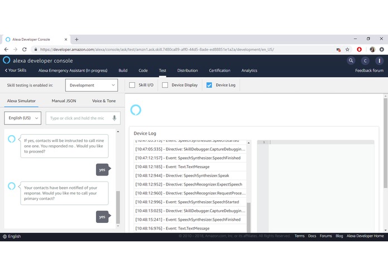Enable the Skill I/O checkbox
Screen dimensions: 388x276
click(x=132, y=85)
